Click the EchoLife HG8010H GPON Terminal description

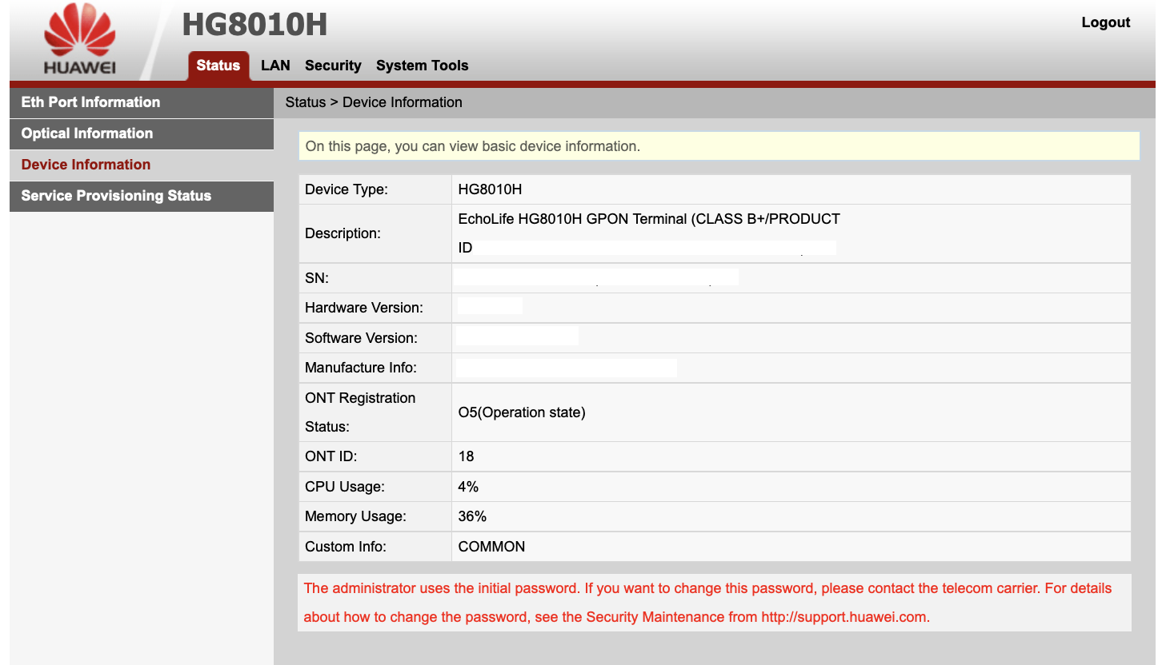tap(649, 233)
